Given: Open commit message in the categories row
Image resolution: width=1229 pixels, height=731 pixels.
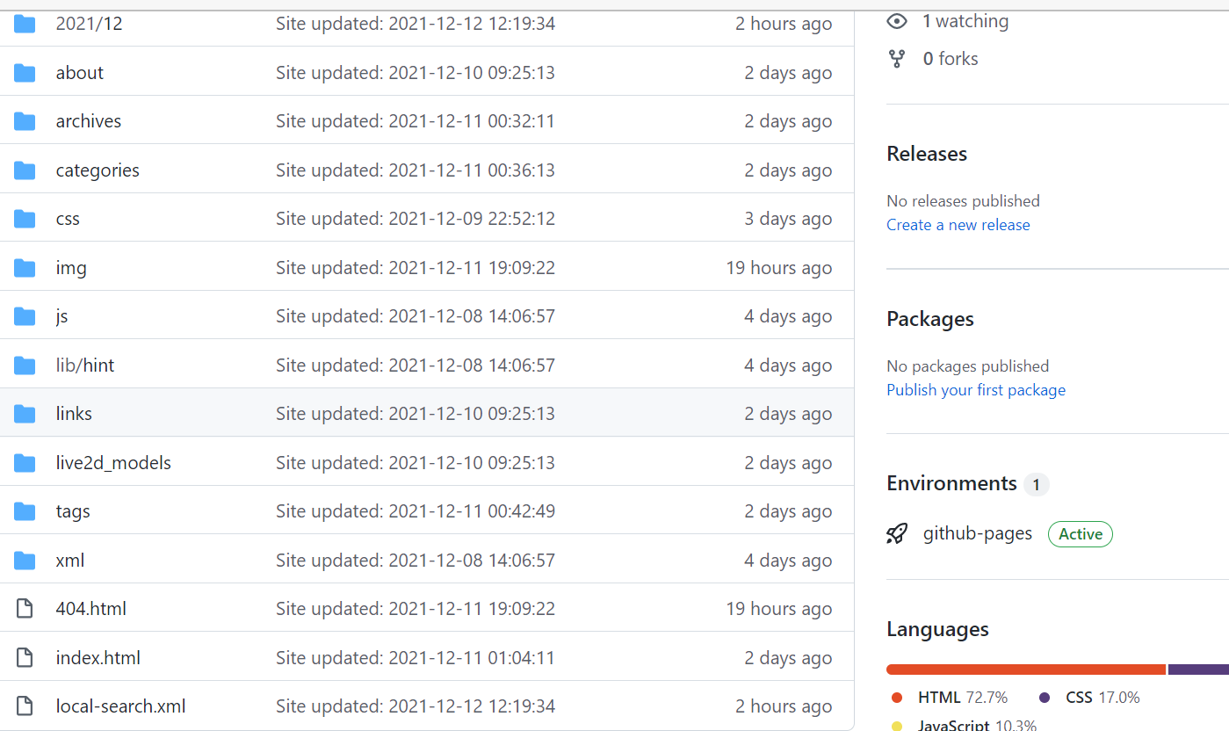Looking at the screenshot, I should 416,170.
